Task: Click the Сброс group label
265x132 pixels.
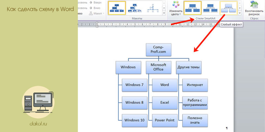Action: click(254, 18)
